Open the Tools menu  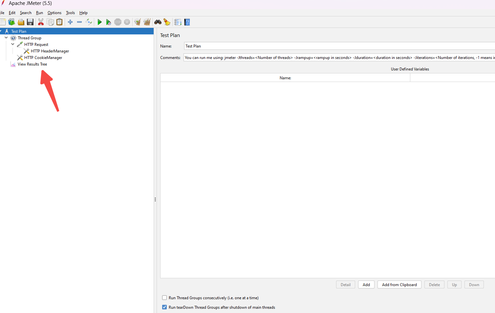pos(70,13)
